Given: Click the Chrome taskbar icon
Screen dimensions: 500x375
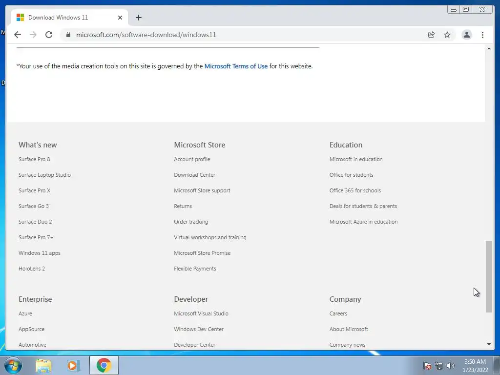Looking at the screenshot, I should (x=104, y=365).
